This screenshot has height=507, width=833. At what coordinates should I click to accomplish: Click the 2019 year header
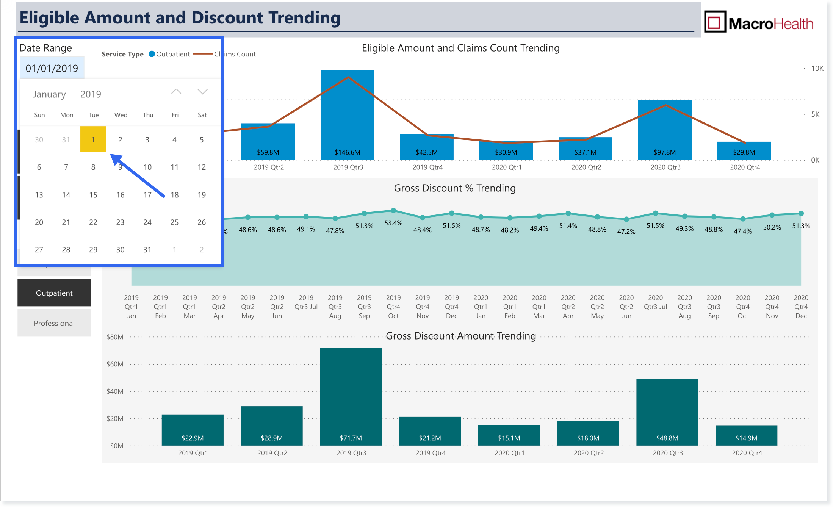pos(91,94)
